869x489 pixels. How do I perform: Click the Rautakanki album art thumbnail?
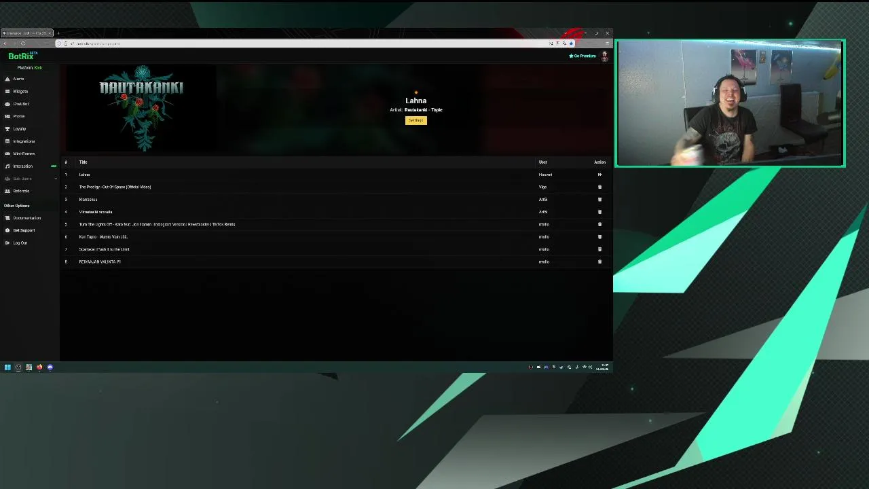[141, 108]
